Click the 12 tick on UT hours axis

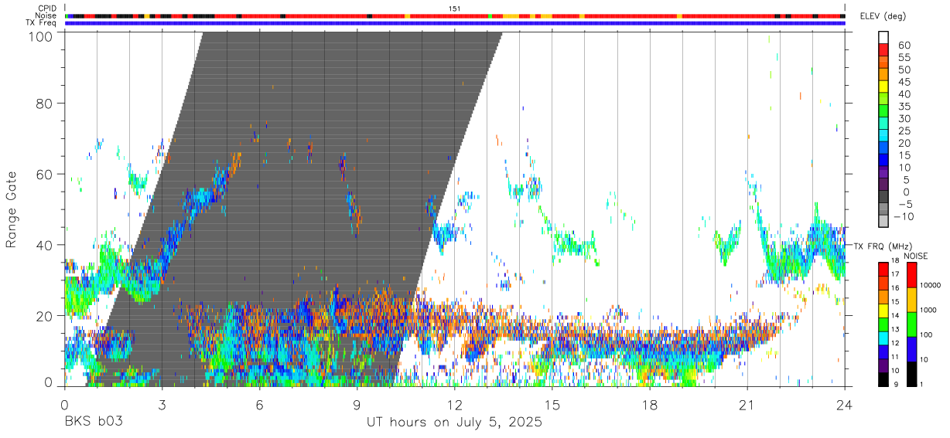[x=455, y=405]
